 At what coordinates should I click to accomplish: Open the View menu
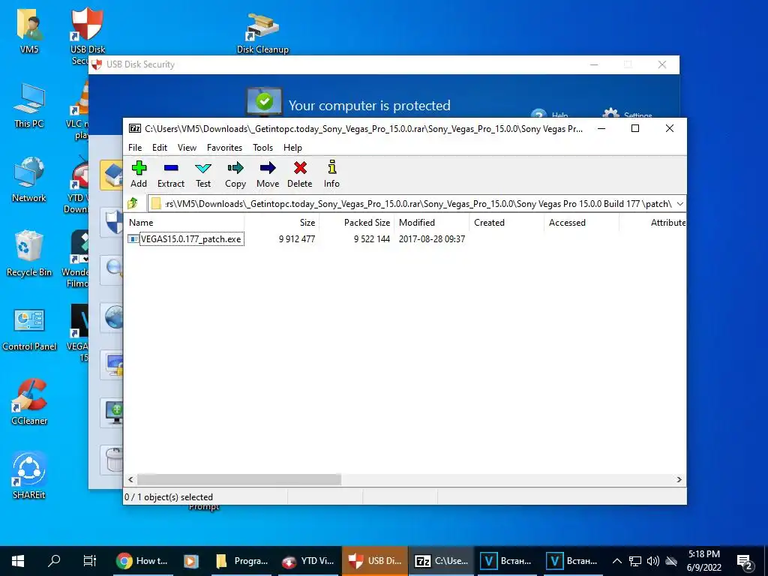[187, 148]
